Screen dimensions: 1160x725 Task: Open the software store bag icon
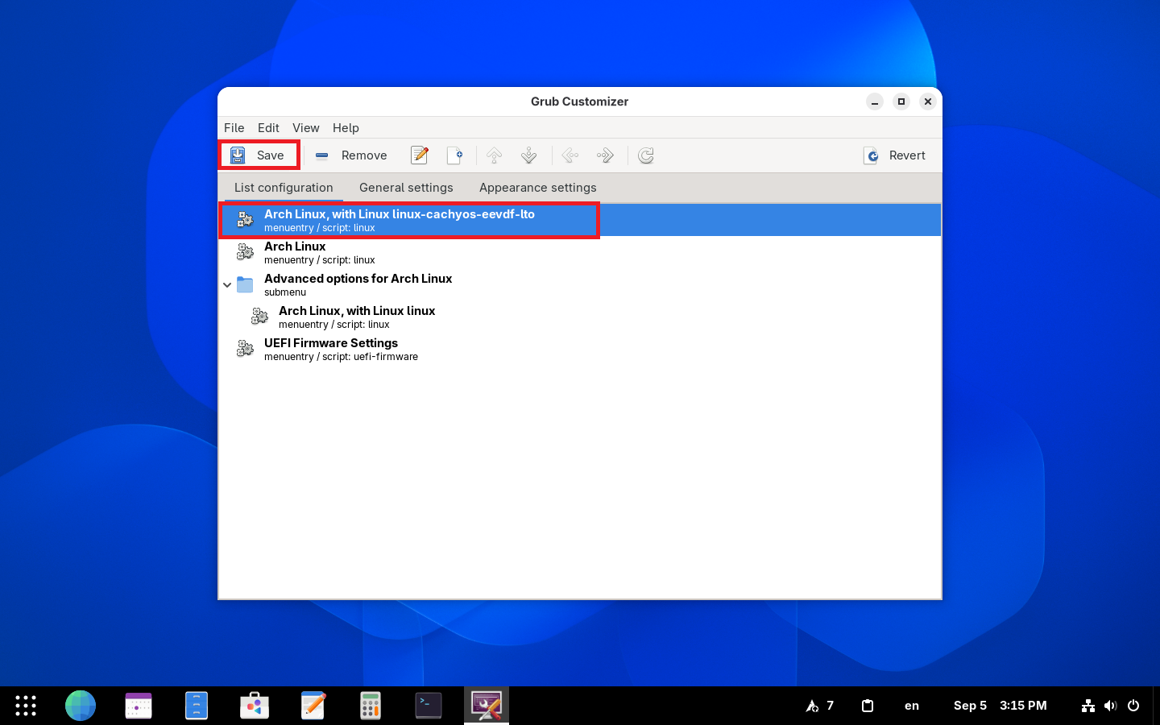tap(255, 706)
